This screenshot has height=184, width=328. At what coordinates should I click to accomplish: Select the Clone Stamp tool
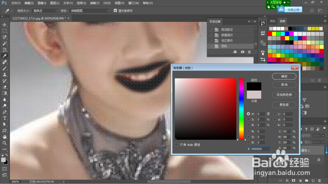tap(4, 75)
